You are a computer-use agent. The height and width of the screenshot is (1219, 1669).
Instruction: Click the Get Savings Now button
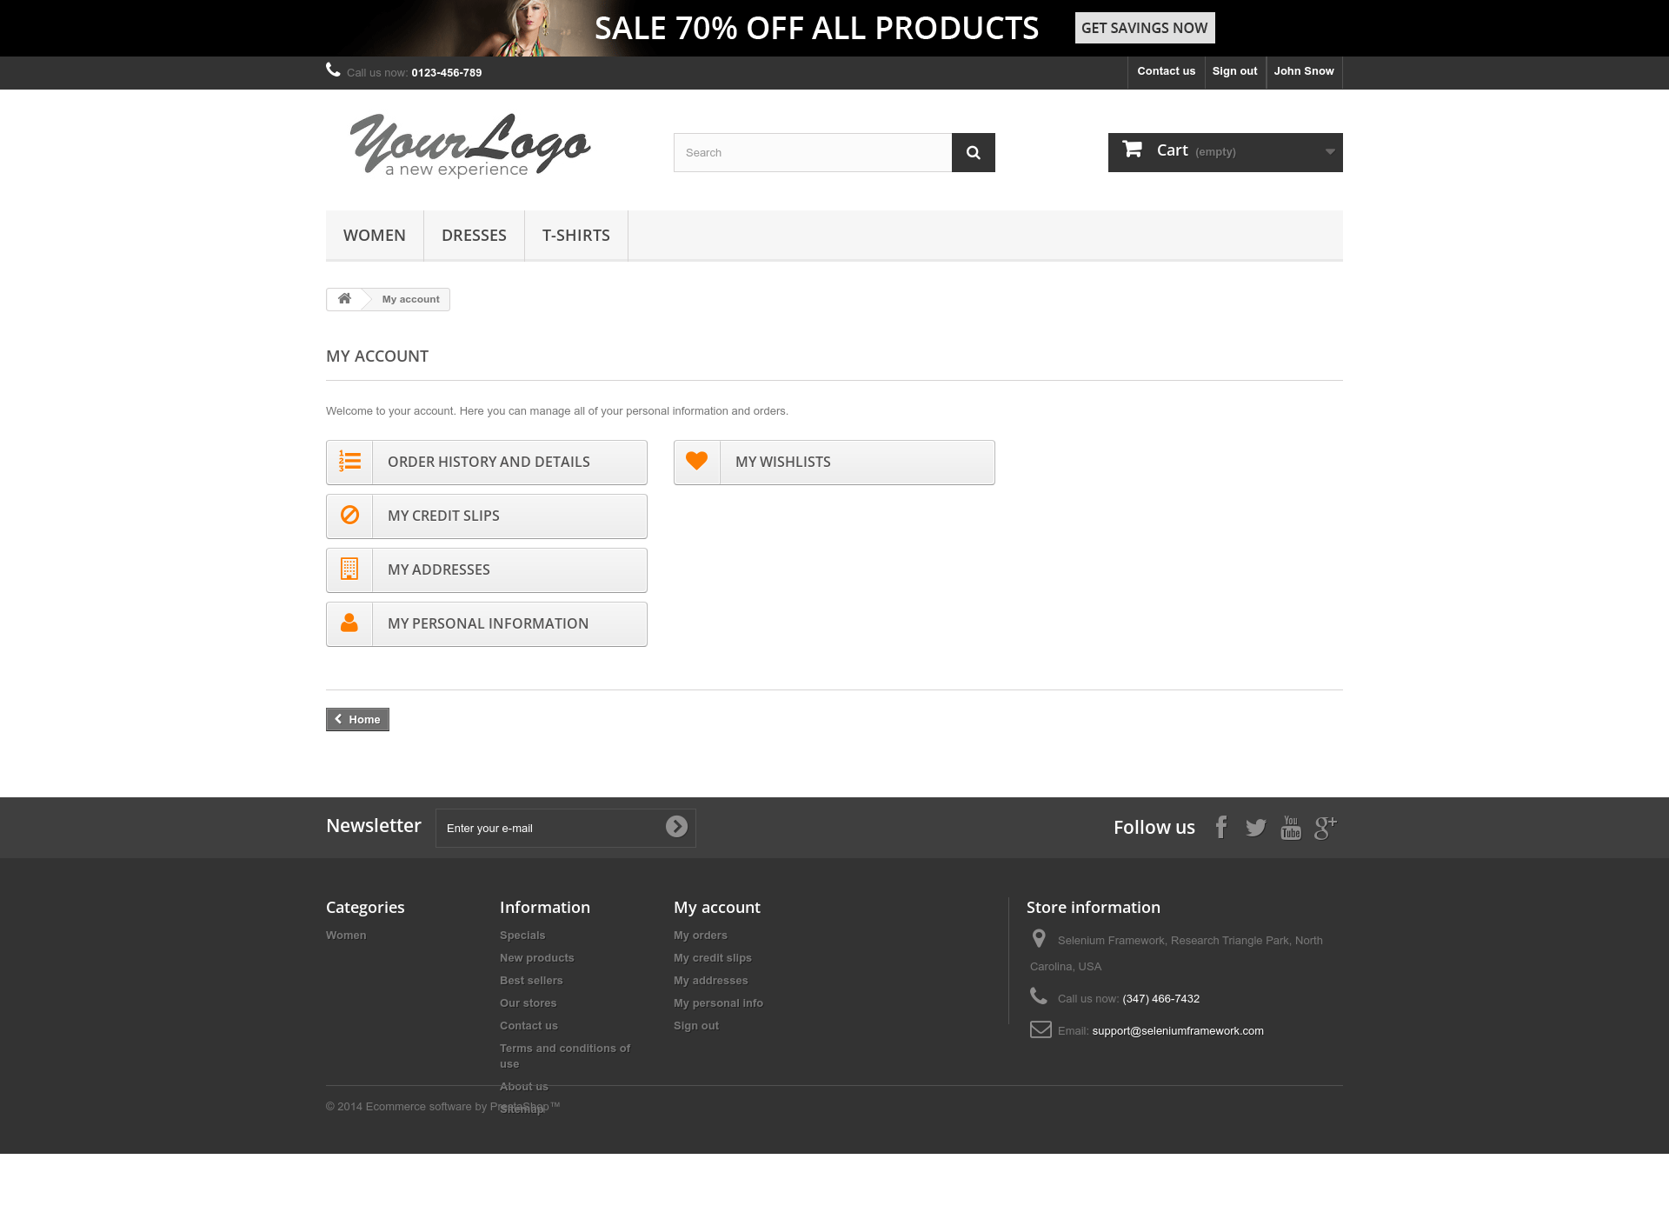click(1145, 28)
